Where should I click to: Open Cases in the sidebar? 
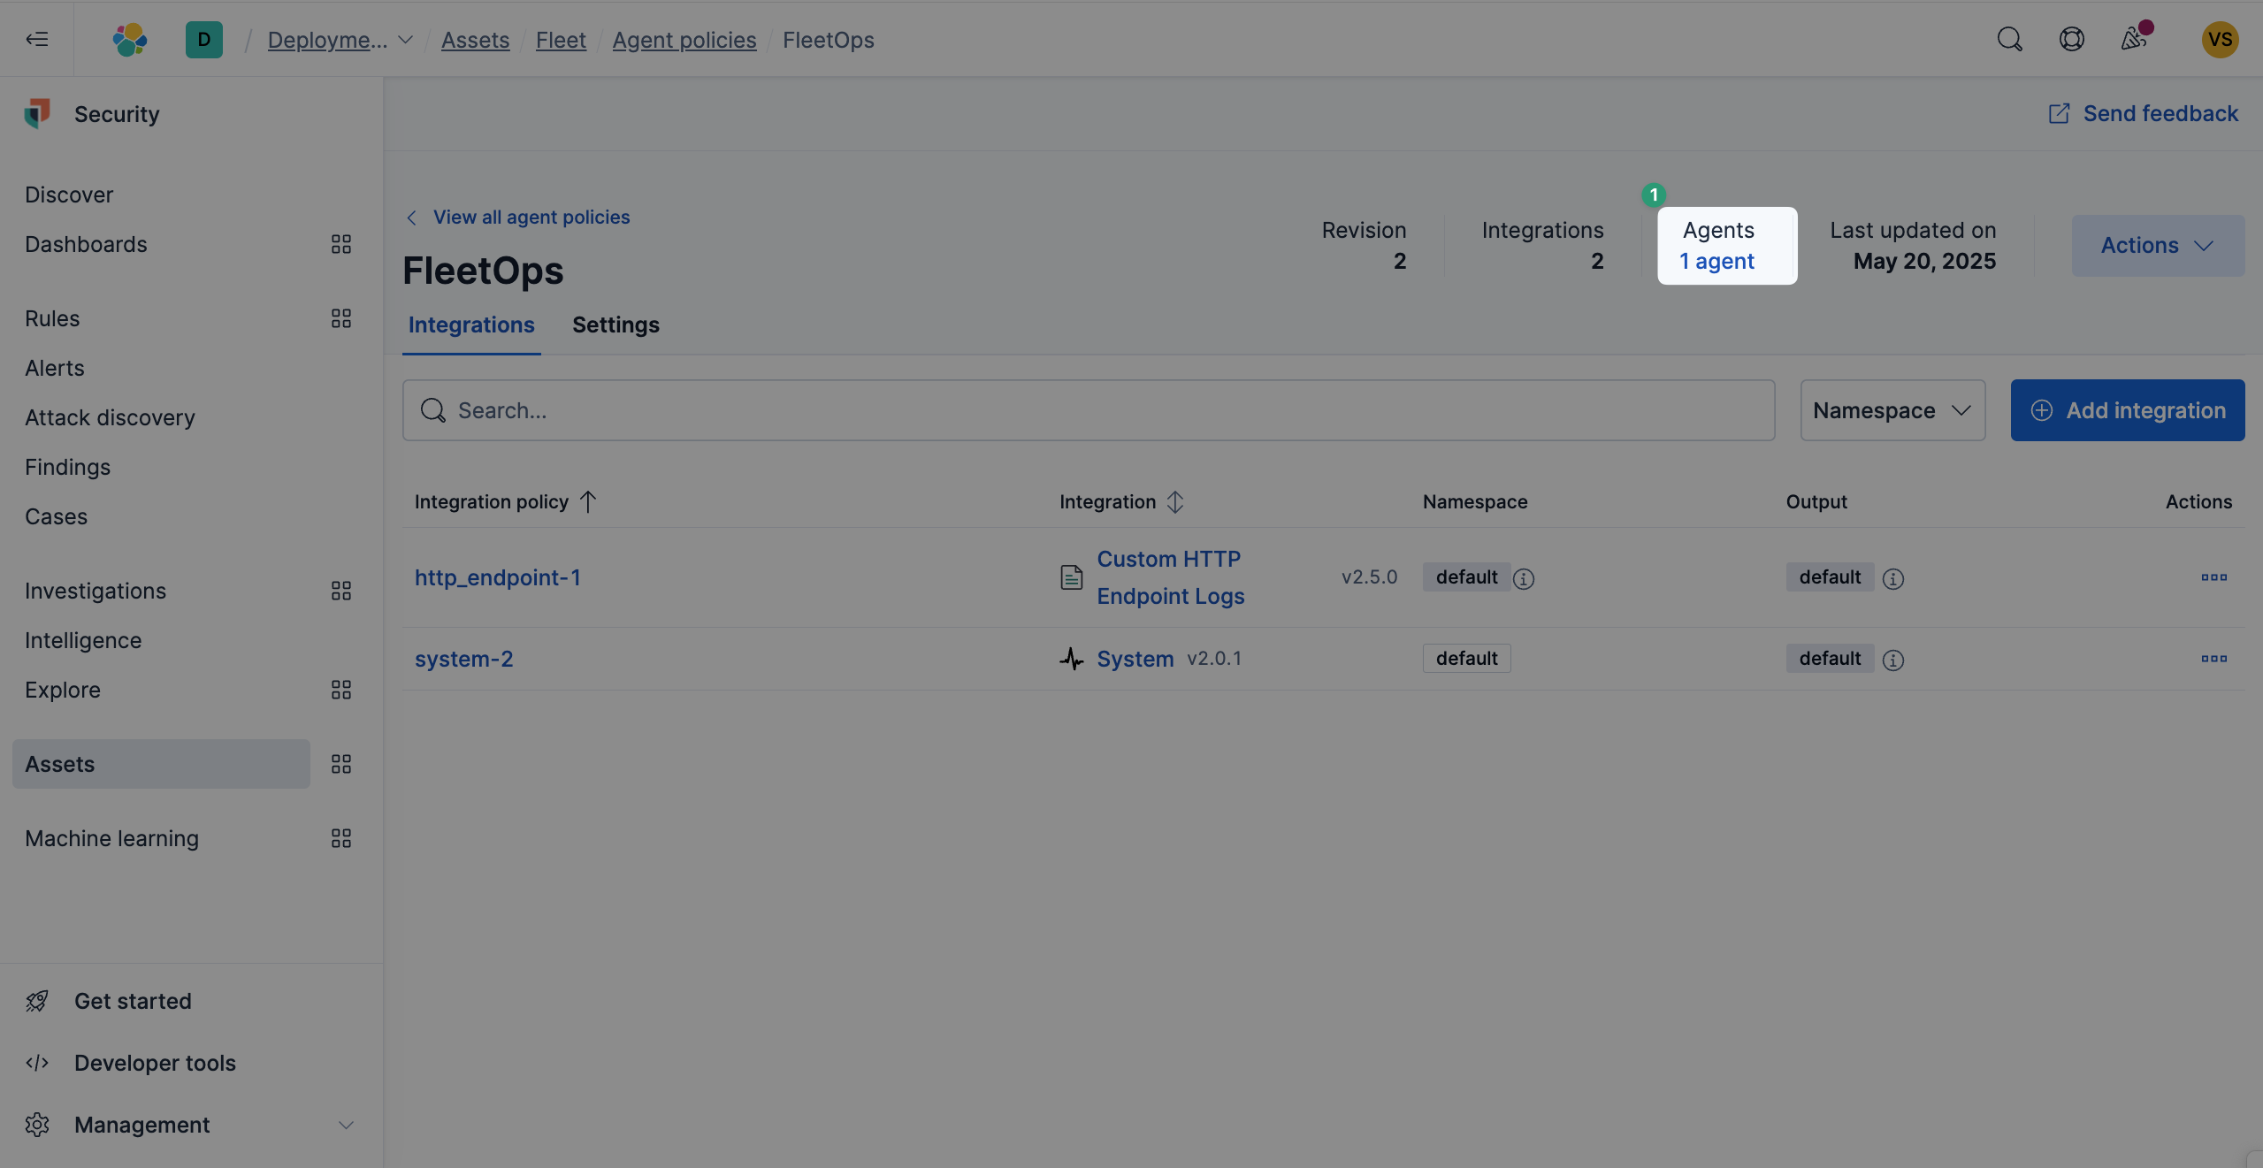click(x=56, y=516)
